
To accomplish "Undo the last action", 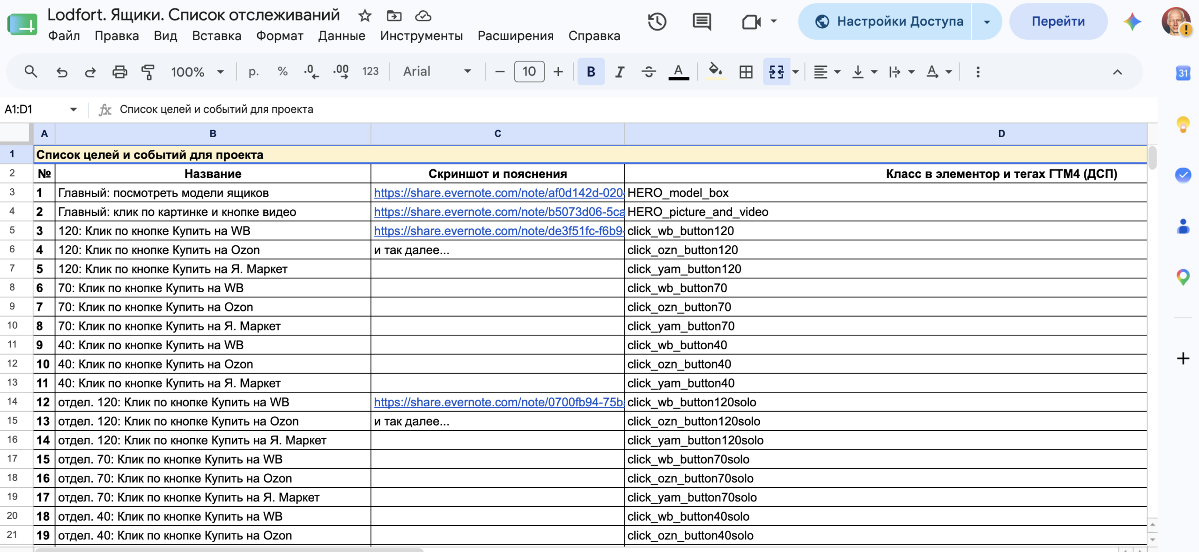I will (x=62, y=72).
